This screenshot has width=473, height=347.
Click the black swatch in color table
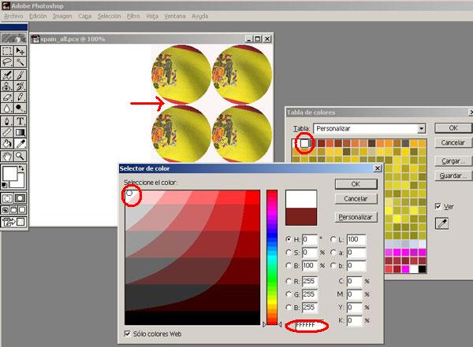click(422, 269)
